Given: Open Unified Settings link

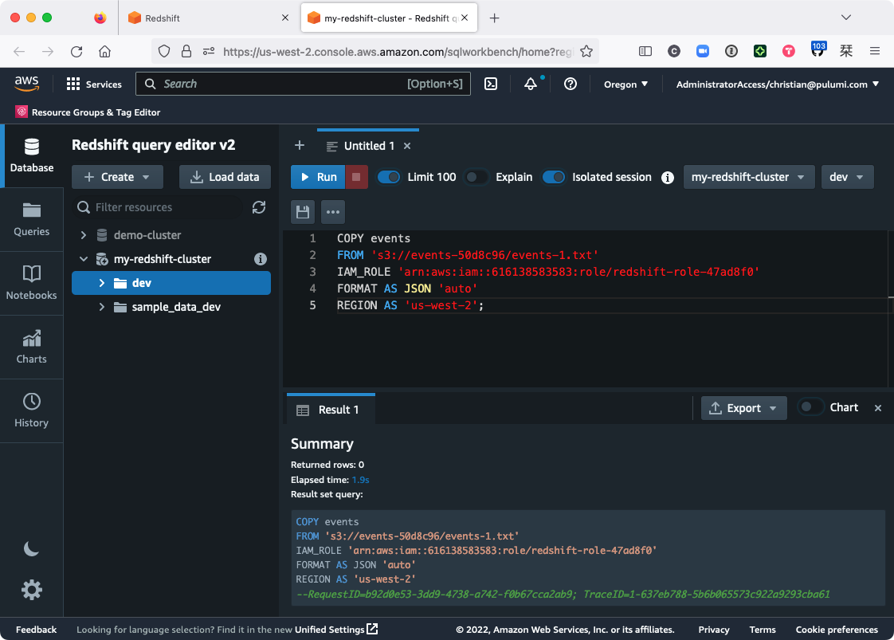Looking at the screenshot, I should tap(335, 629).
